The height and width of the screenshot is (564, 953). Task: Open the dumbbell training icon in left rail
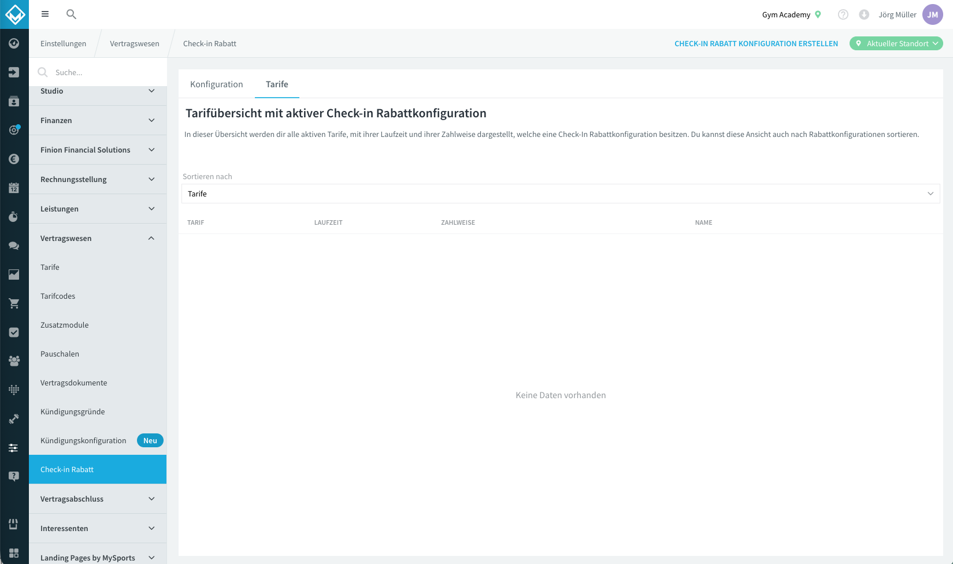point(14,419)
